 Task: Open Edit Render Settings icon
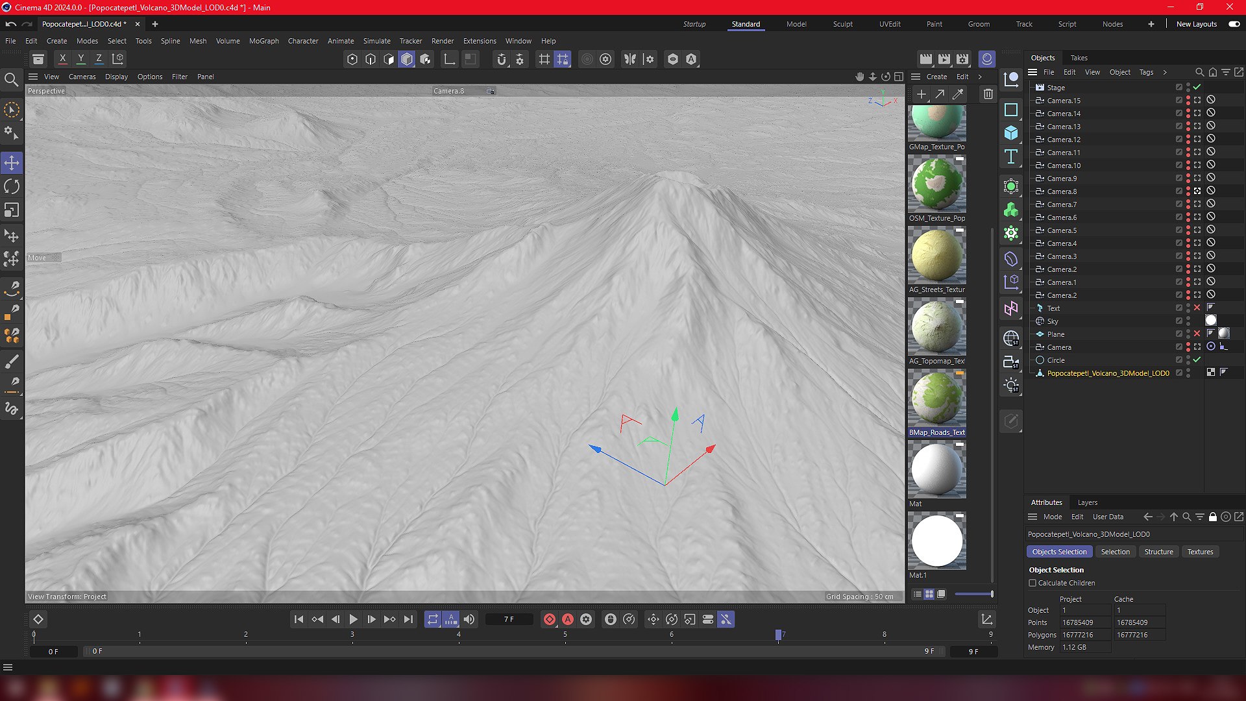coord(962,58)
